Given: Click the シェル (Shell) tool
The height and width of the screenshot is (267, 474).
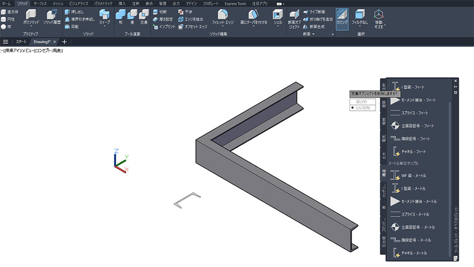Looking at the screenshot, I should coord(278,17).
